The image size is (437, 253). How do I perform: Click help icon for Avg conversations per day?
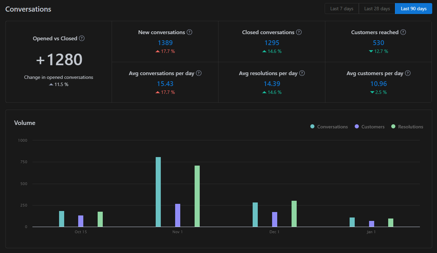point(199,73)
